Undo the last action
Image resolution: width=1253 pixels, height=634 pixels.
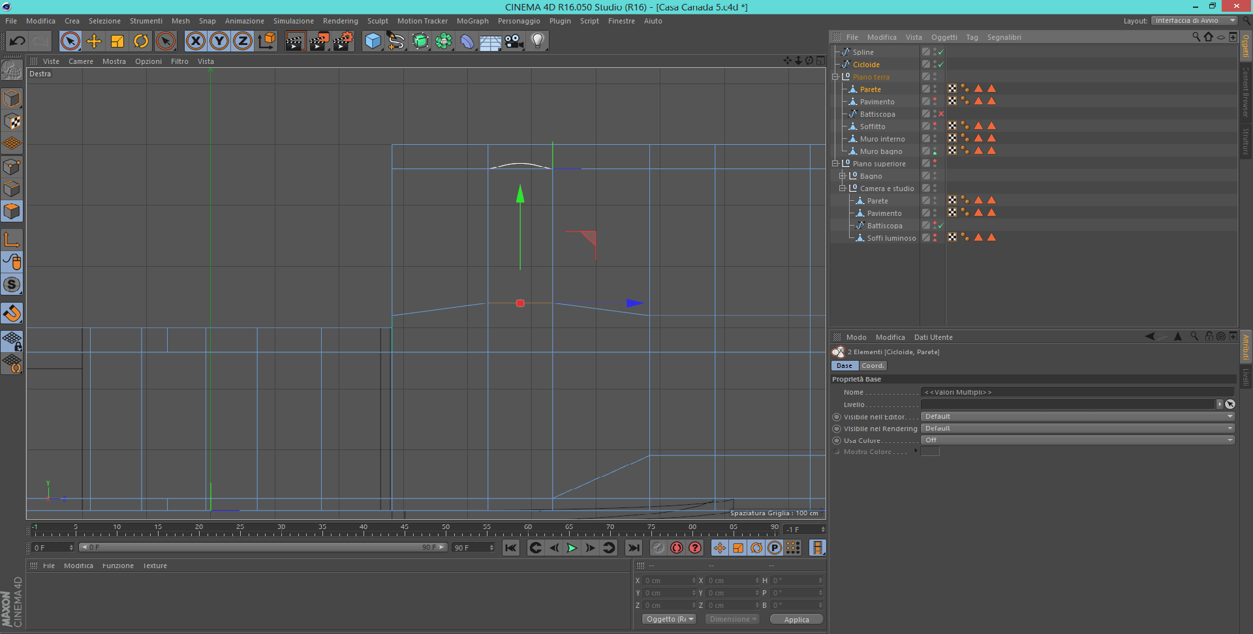[x=17, y=41]
